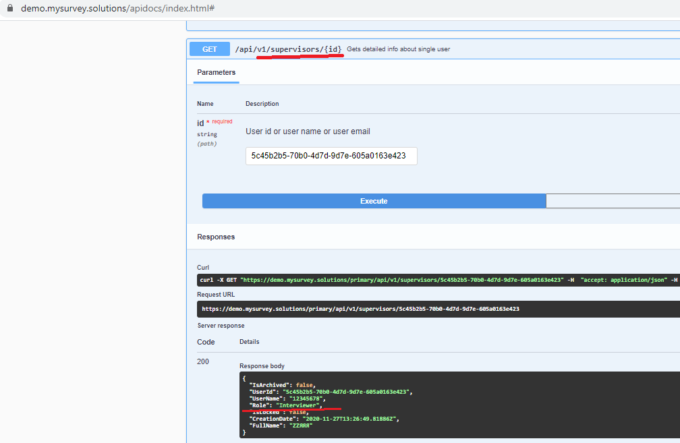
Task: Click the "IsArchived": false line
Action: [282, 385]
